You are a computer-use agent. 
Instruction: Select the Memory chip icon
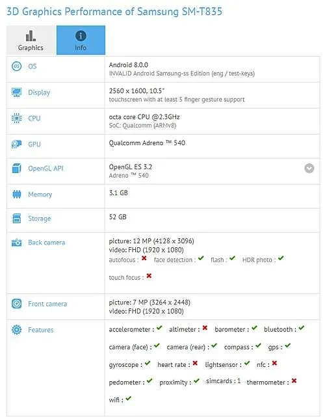click(x=16, y=195)
